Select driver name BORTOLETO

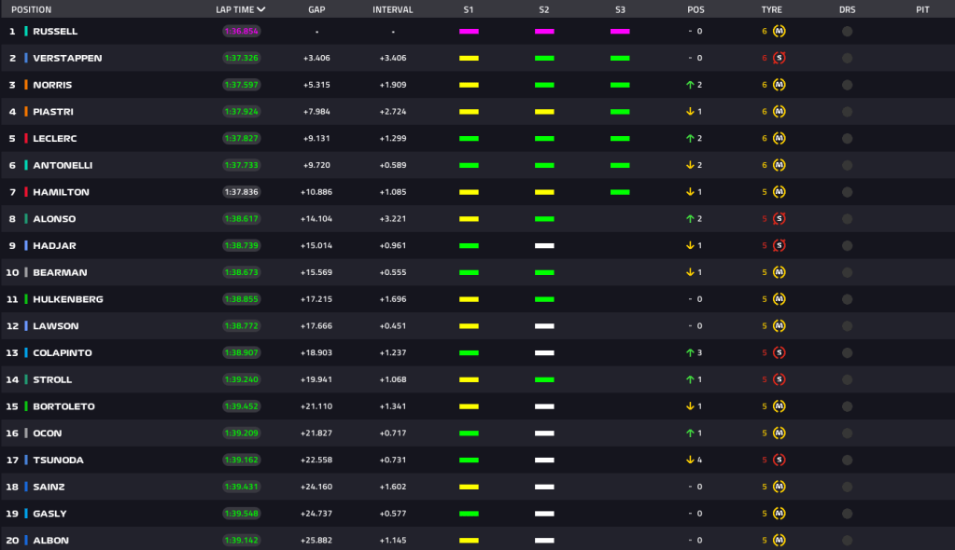pos(64,406)
